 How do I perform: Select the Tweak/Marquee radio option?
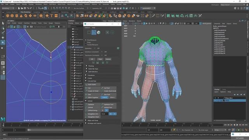[86, 45]
